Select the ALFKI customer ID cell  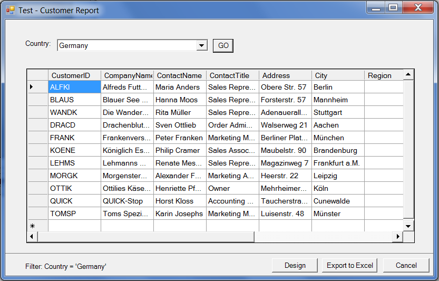coord(74,87)
